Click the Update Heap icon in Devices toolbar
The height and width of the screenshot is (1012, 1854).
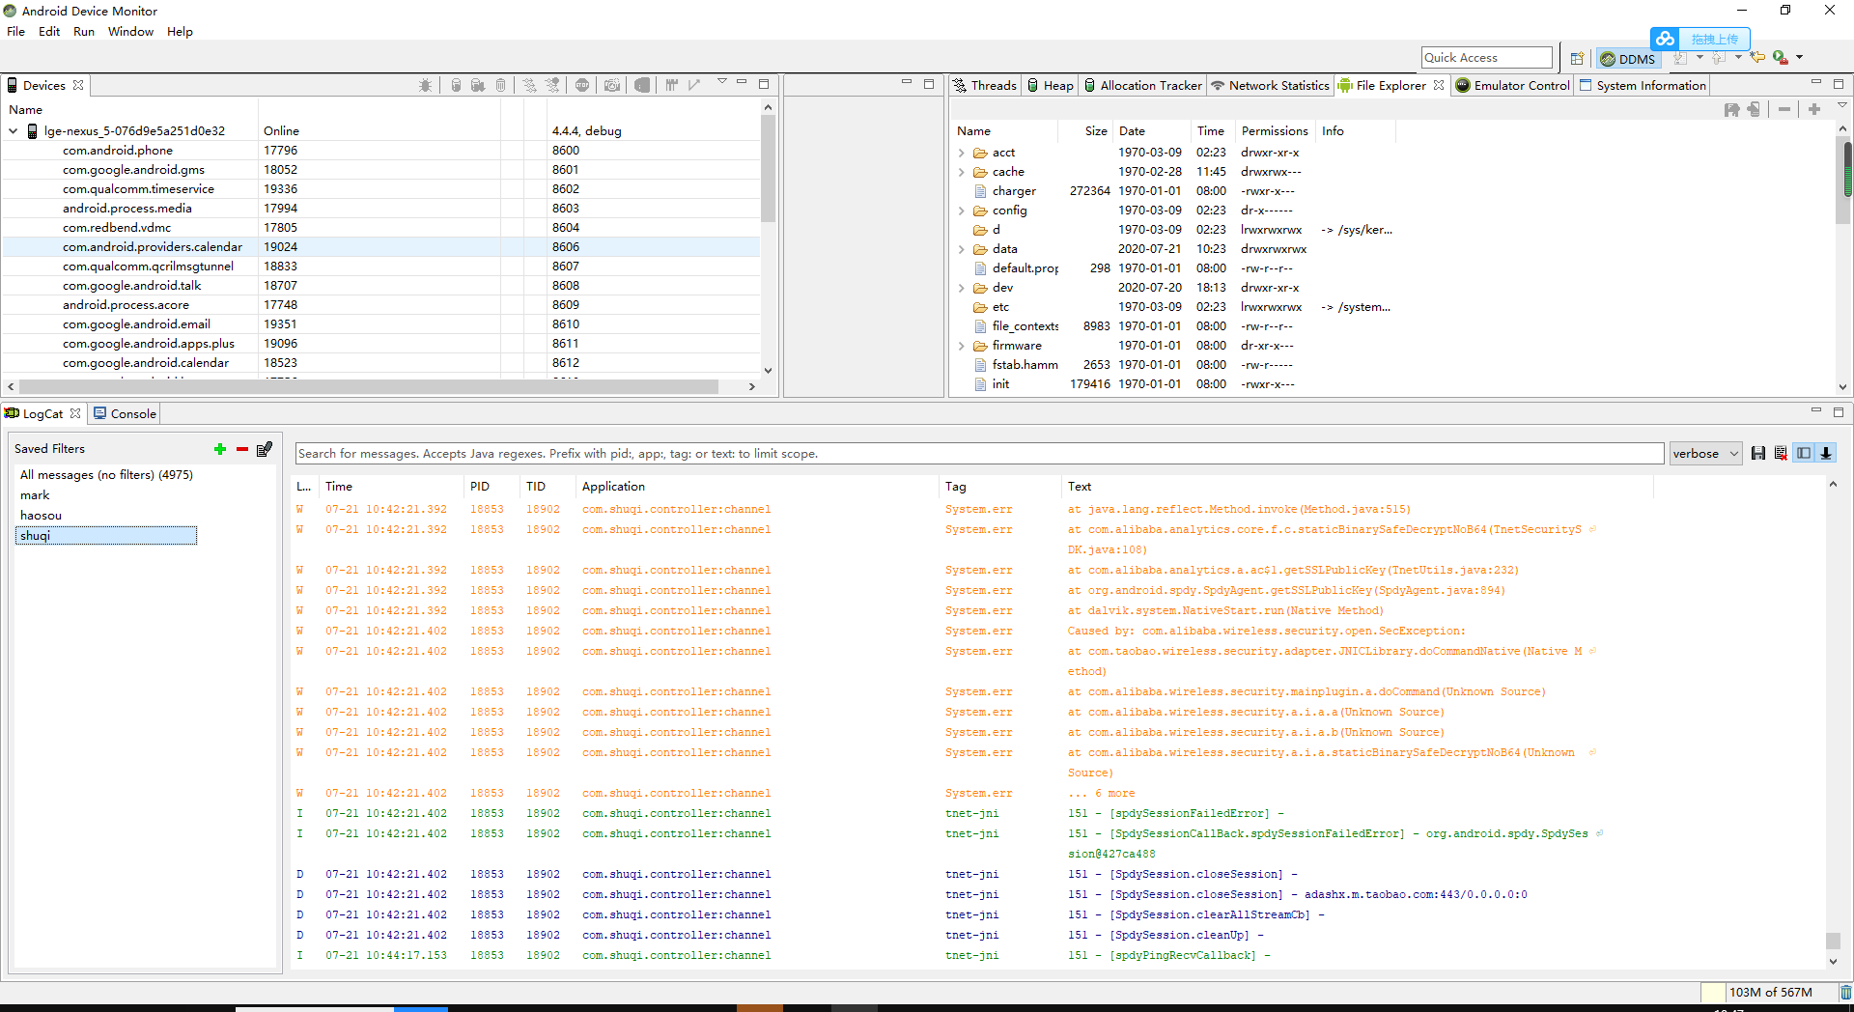pos(456,85)
